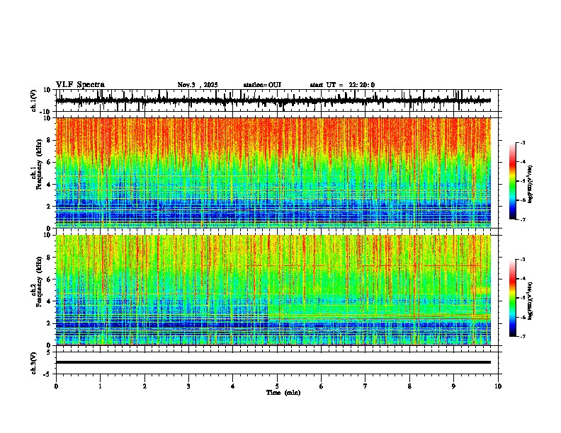Image resolution: width=561 pixels, height=433 pixels.
Task: Click the "5" tick of ch.3(V) panel
Action: click(x=50, y=352)
